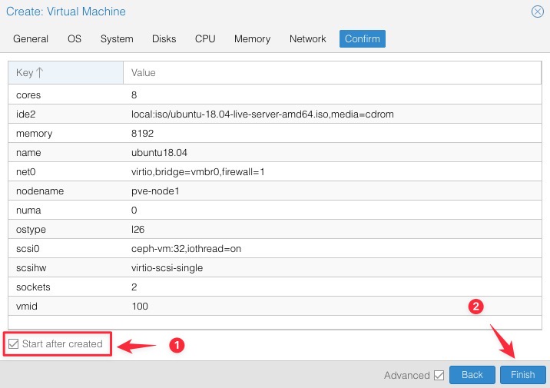Select the name row key
This screenshot has height=388, width=550.
point(28,153)
